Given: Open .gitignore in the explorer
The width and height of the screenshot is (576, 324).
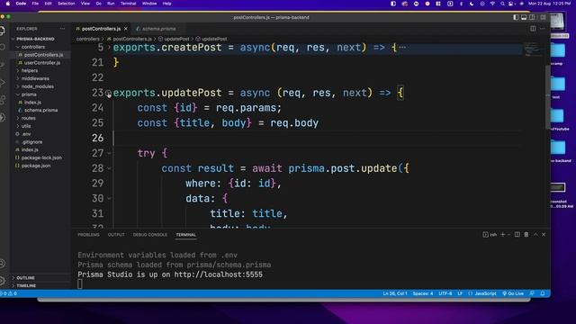Looking at the screenshot, I should [x=31, y=142].
